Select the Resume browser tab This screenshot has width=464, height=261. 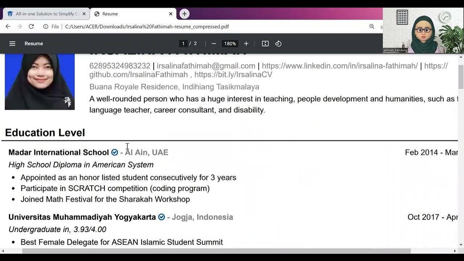(x=133, y=14)
